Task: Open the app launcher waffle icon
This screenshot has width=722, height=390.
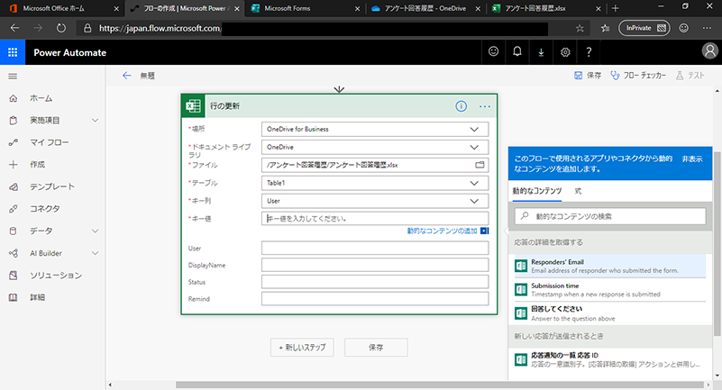Action: [x=13, y=52]
